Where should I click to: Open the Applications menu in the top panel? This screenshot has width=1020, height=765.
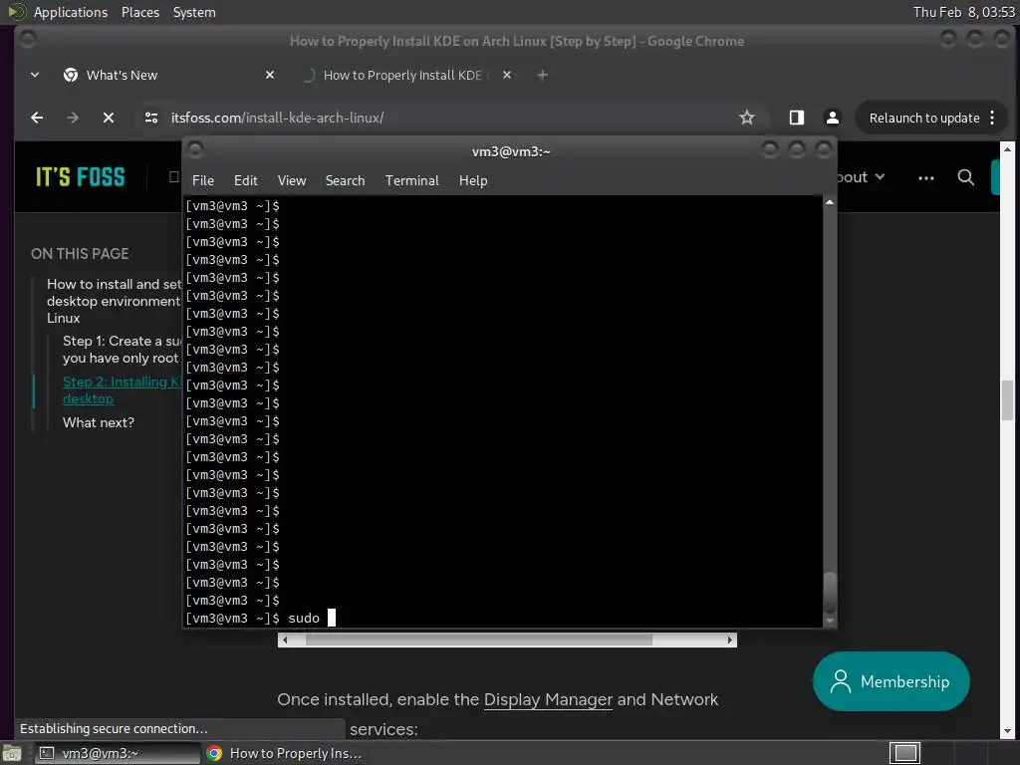tap(71, 12)
